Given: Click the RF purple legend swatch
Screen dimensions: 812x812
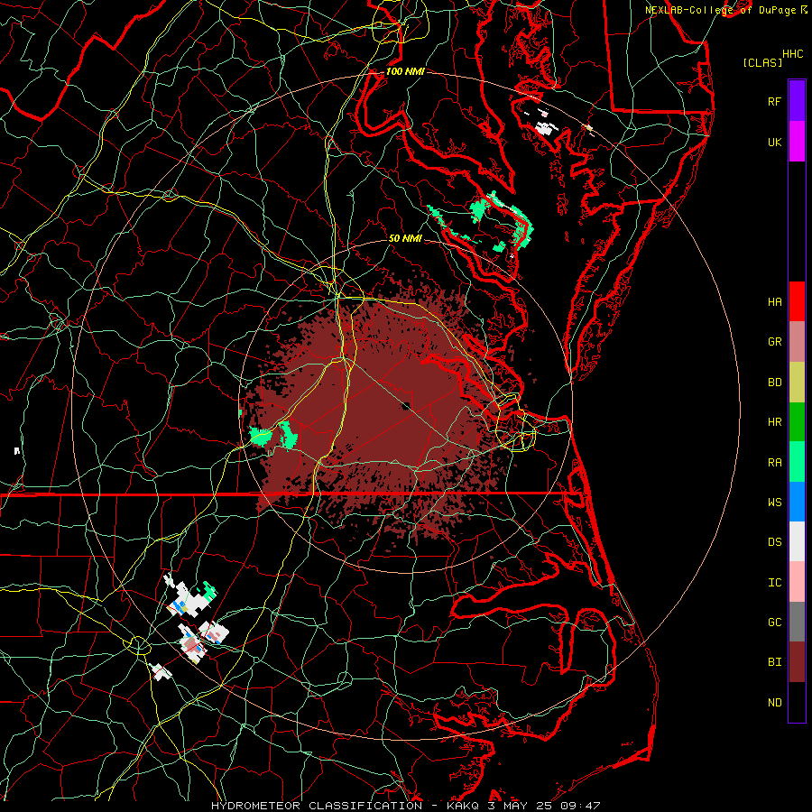Looking at the screenshot, I should click(797, 101).
